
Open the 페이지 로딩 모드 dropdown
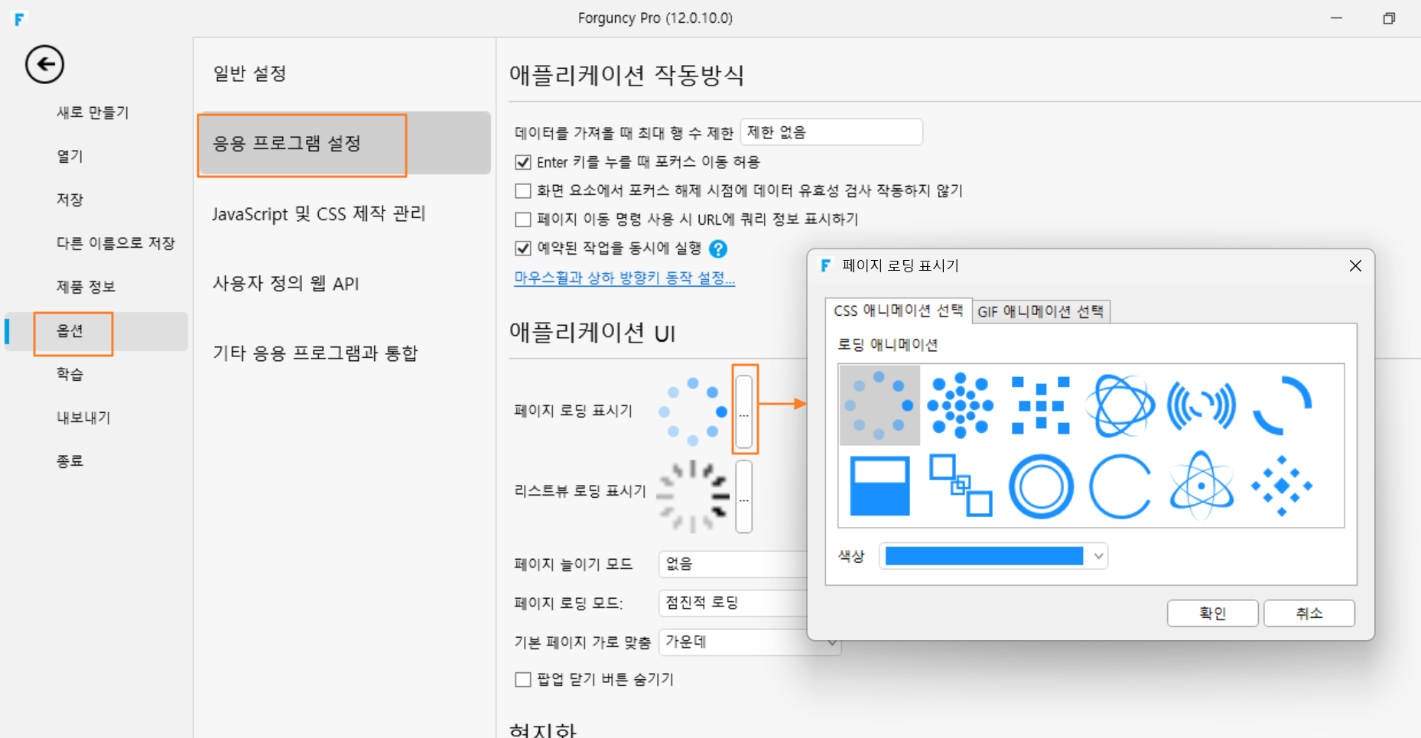pos(733,603)
